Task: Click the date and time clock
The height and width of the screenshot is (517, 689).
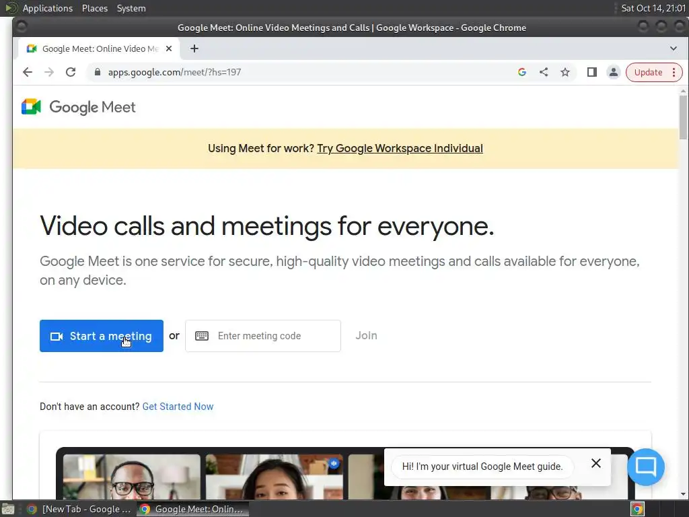Action: tap(653, 8)
